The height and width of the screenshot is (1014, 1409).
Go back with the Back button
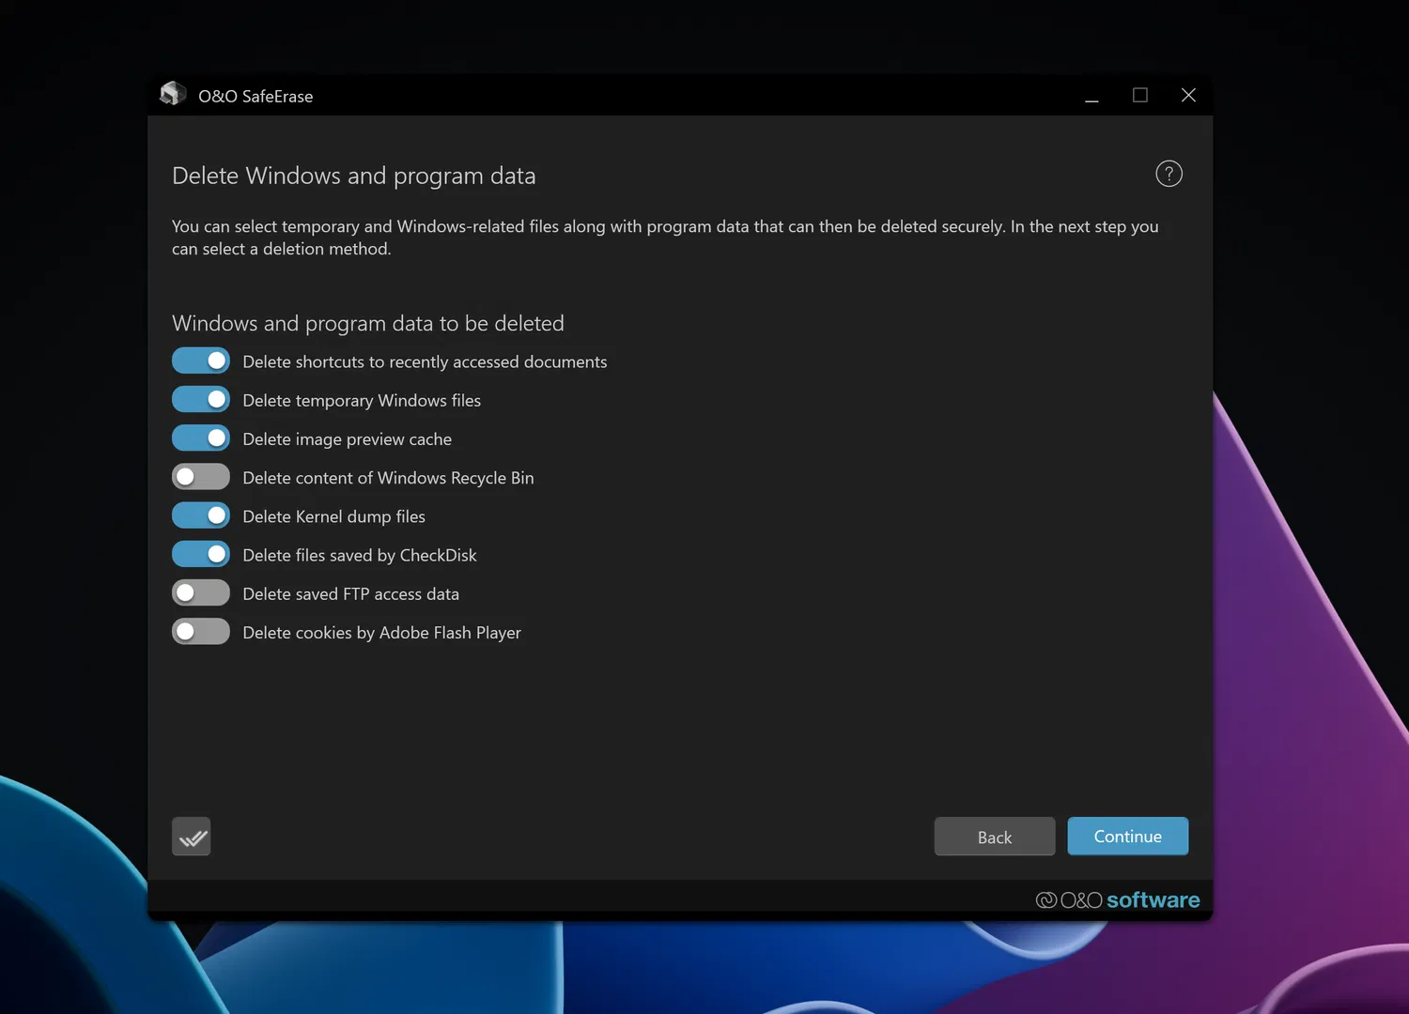coord(995,837)
